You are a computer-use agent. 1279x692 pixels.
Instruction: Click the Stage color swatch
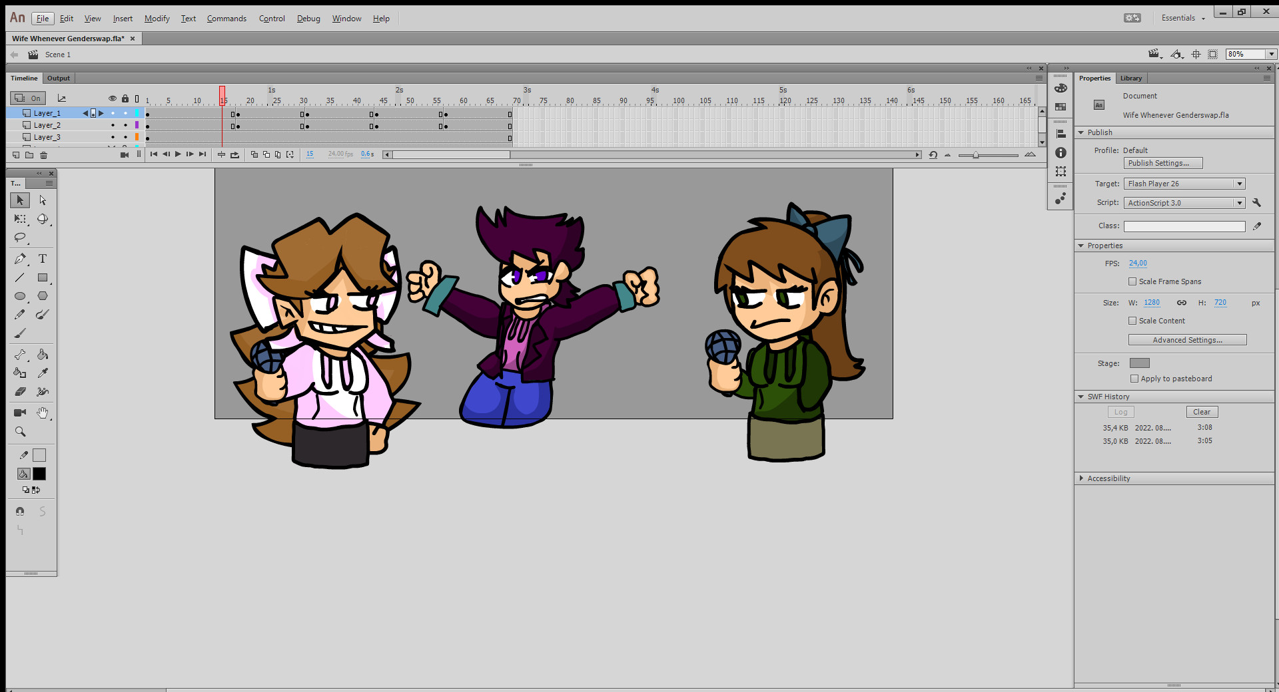(x=1140, y=363)
